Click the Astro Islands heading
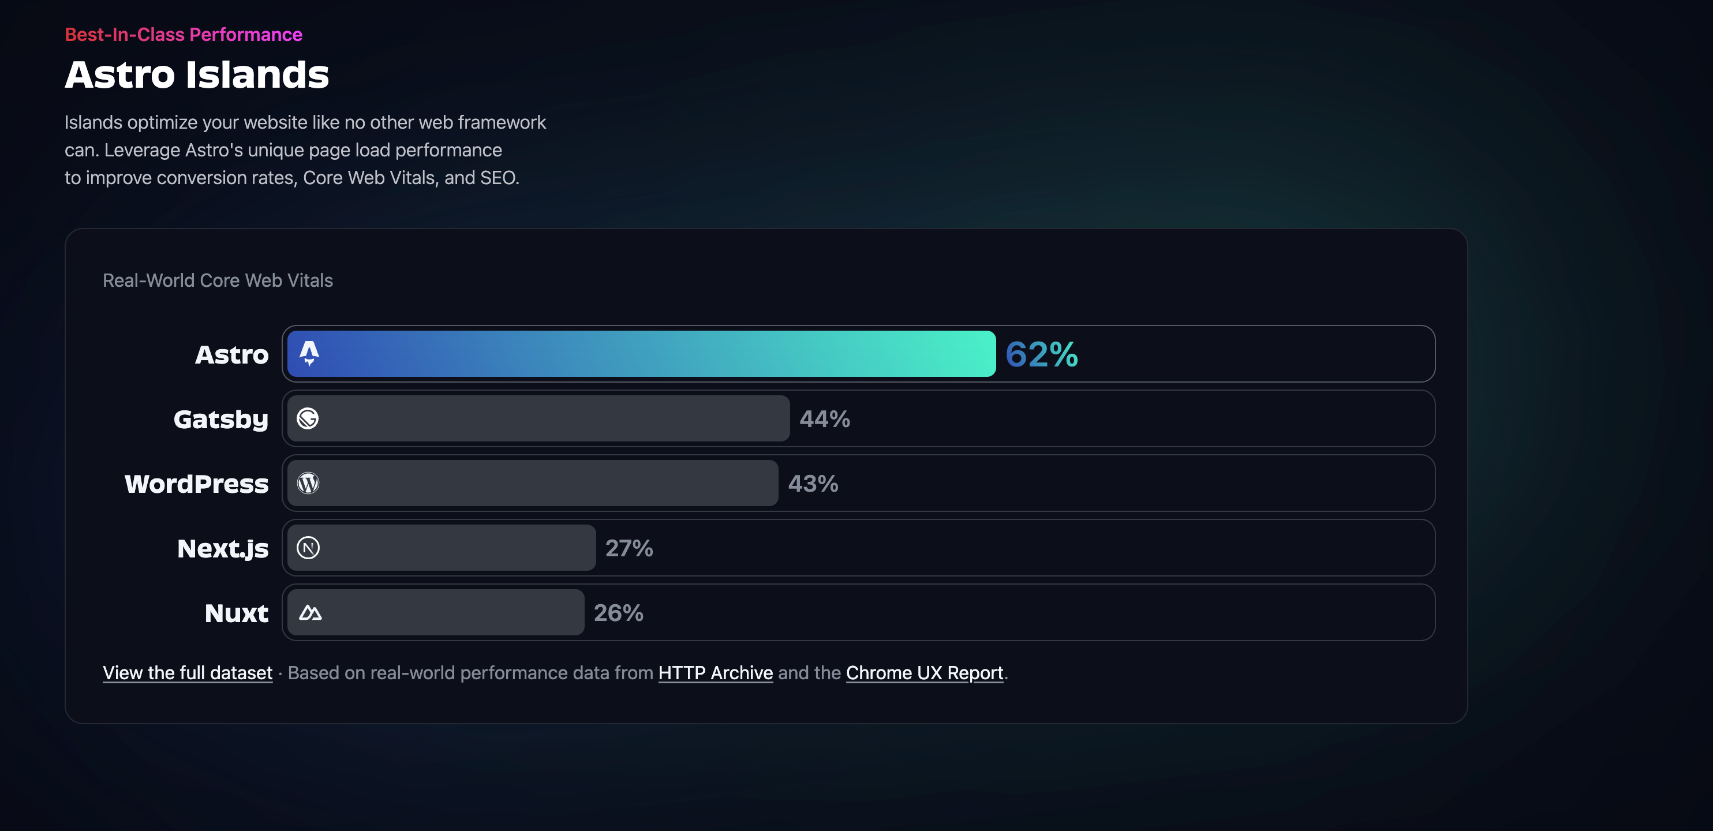Screen dimensions: 1713x831 197,74
